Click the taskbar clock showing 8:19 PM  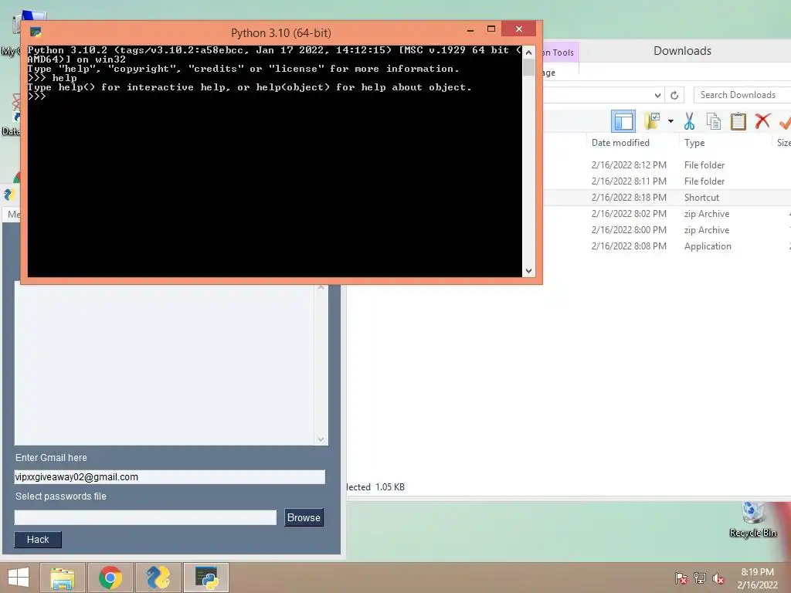click(757, 578)
